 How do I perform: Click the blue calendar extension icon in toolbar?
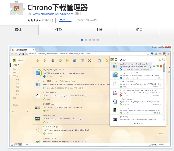click(152, 54)
